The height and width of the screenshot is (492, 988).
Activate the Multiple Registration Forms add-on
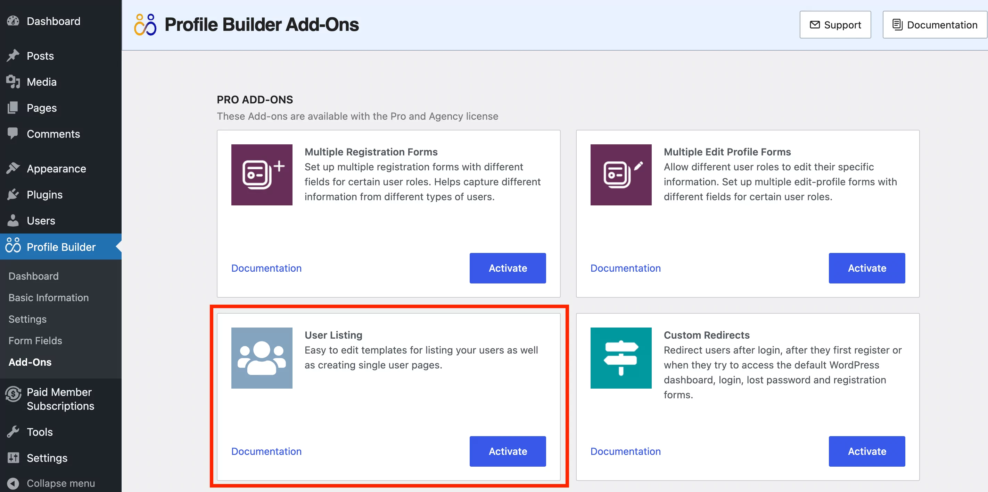coord(508,268)
